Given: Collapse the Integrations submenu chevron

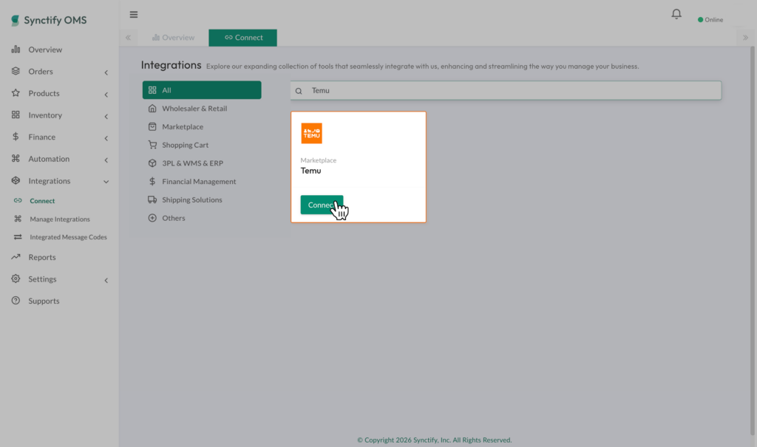Looking at the screenshot, I should (106, 182).
